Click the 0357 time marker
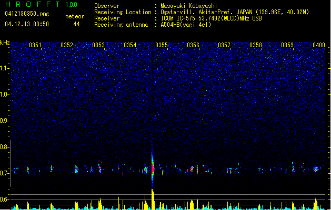This screenshot has height=210, width=331. coord(224,45)
